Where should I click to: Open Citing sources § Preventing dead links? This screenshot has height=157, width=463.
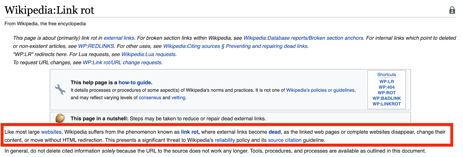(x=235, y=46)
